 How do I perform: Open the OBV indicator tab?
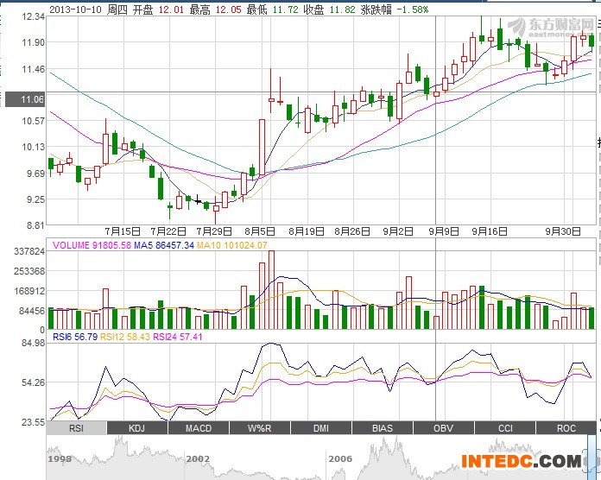pos(443,428)
